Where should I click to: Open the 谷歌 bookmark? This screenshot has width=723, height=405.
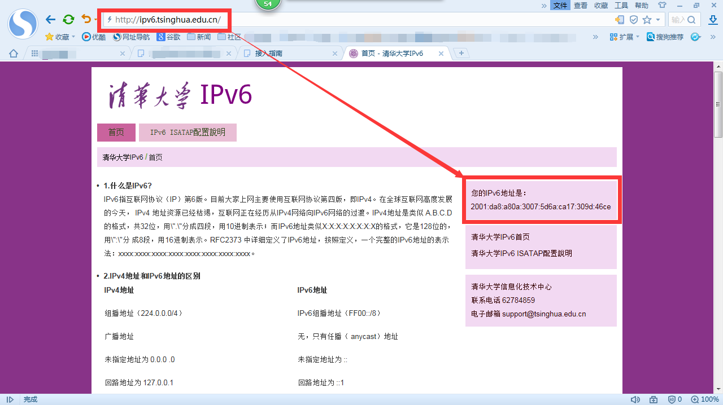point(169,37)
